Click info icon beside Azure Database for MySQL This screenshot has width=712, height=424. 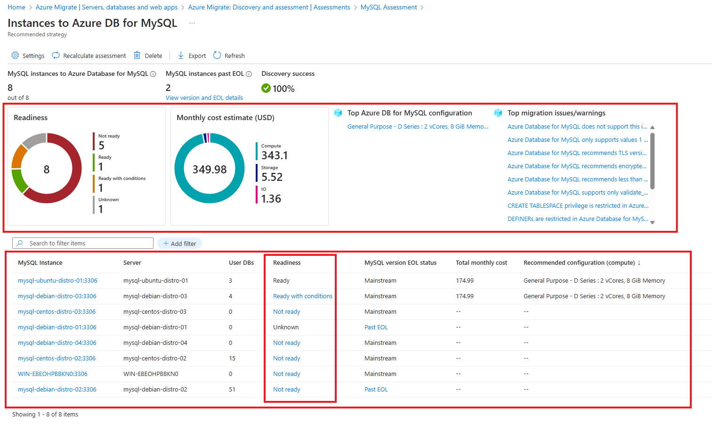coord(153,74)
